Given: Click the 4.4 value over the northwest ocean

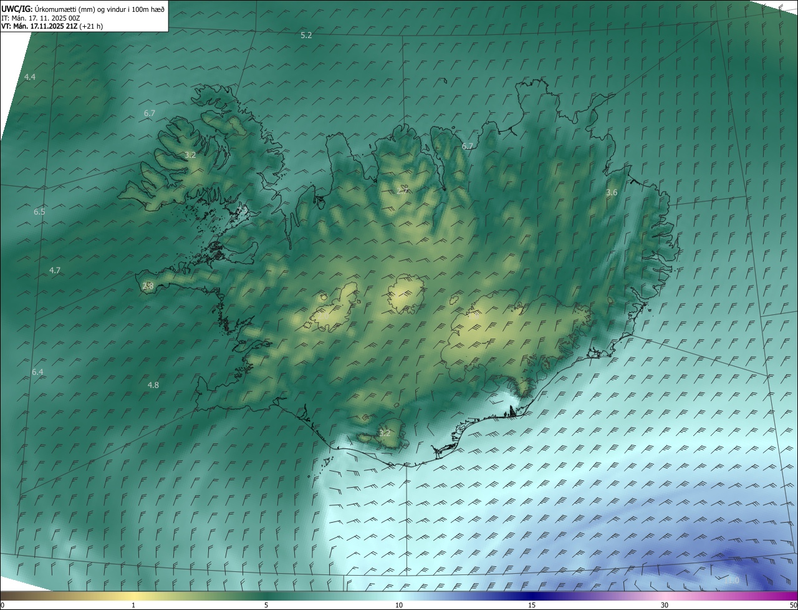Looking at the screenshot, I should tap(30, 77).
